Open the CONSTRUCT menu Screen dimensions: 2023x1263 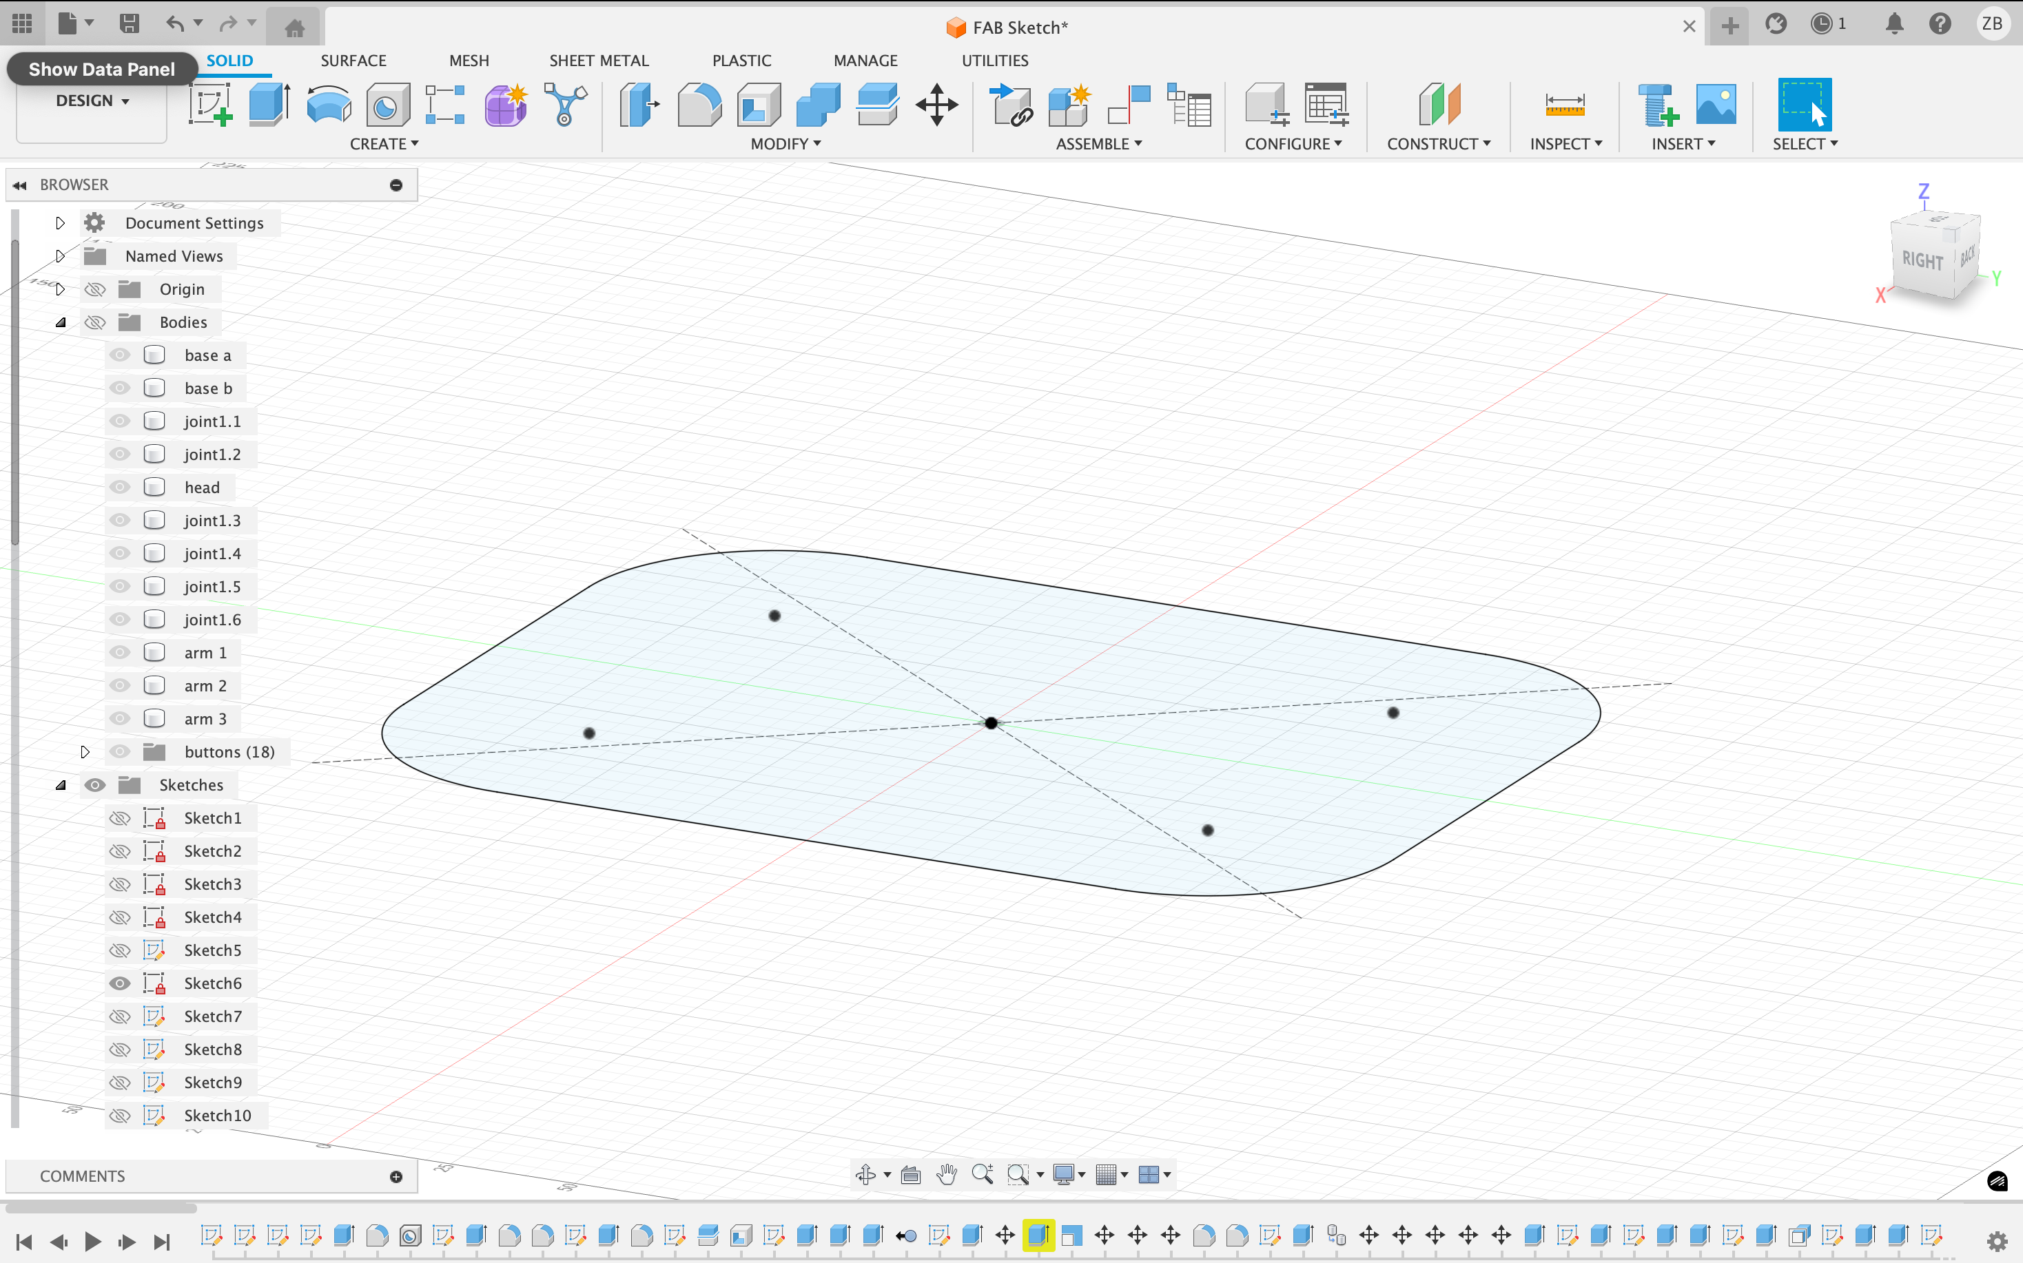pos(1438,144)
